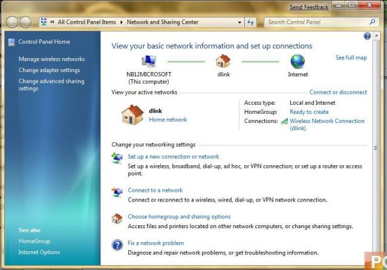Click the Wireless Network Connection (dlink) link

327,125
